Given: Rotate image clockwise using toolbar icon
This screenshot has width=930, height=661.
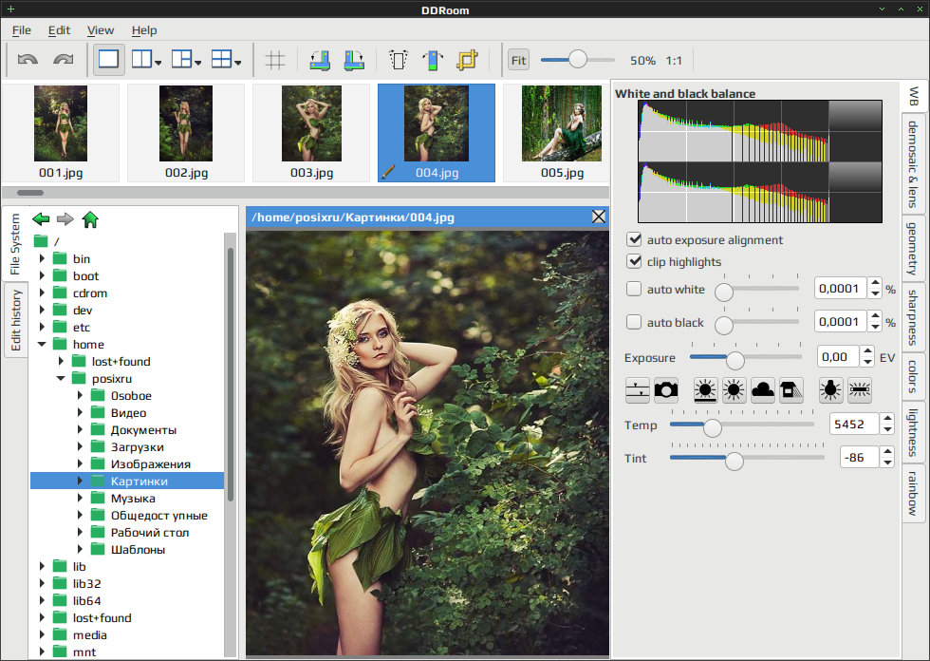Looking at the screenshot, I should [354, 60].
